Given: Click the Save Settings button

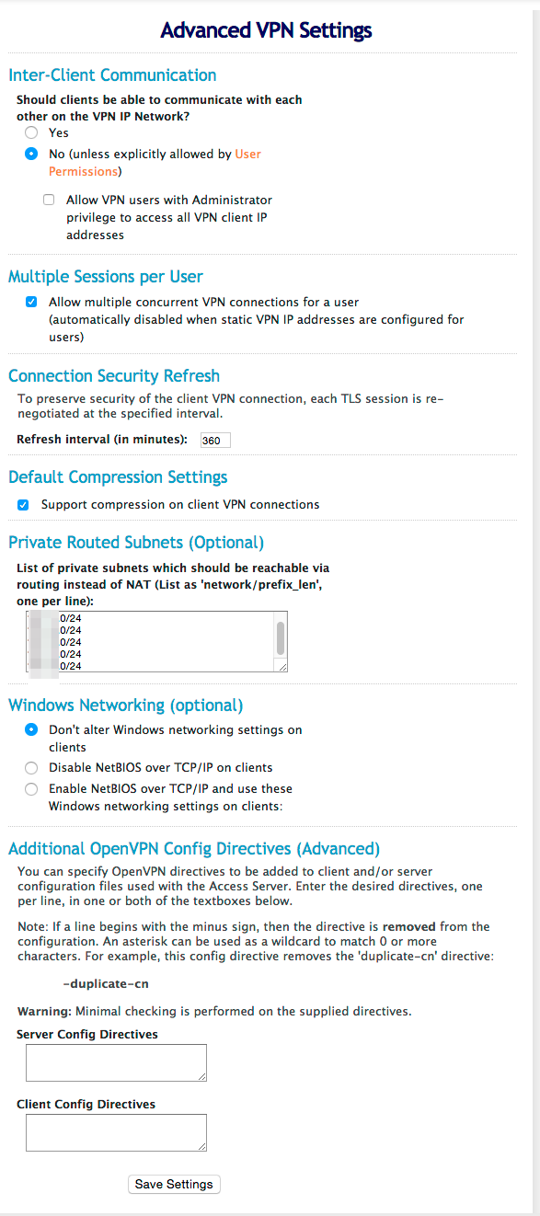Looking at the screenshot, I should [x=174, y=1184].
